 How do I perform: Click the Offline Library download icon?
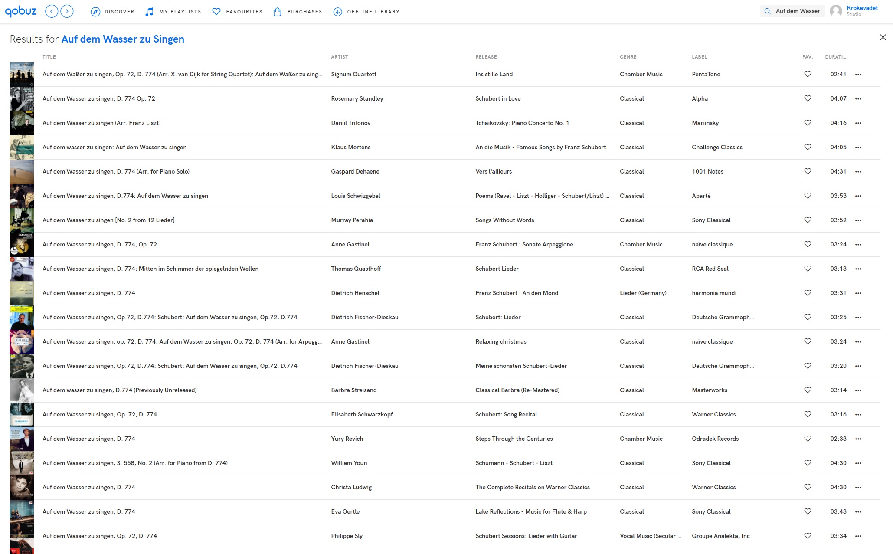coord(337,11)
